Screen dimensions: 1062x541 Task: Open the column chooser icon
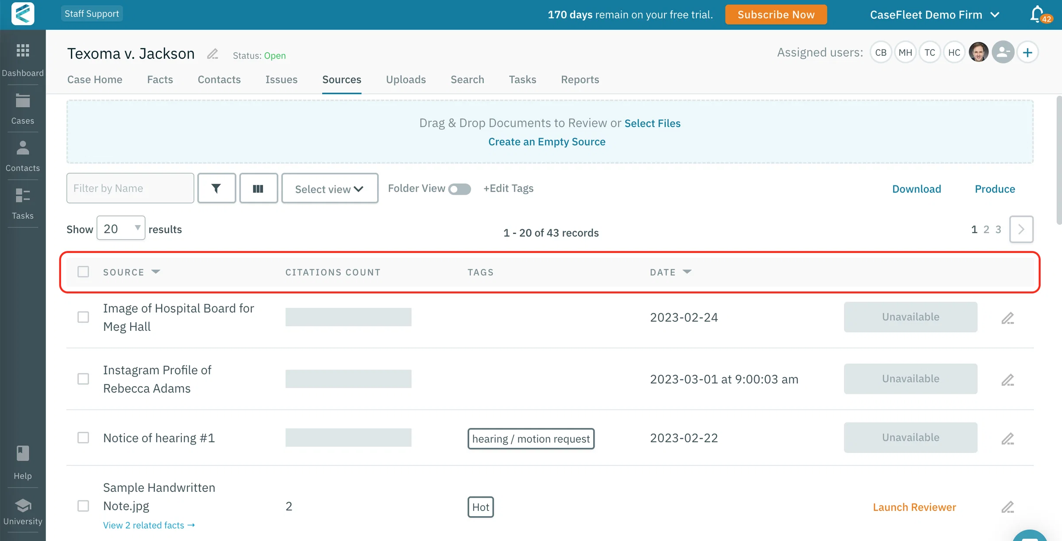259,188
